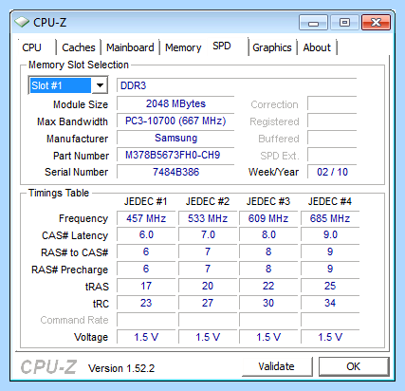405x391 pixels.
Task: Click the 533 MHz frequency cell
Action: coord(208,218)
